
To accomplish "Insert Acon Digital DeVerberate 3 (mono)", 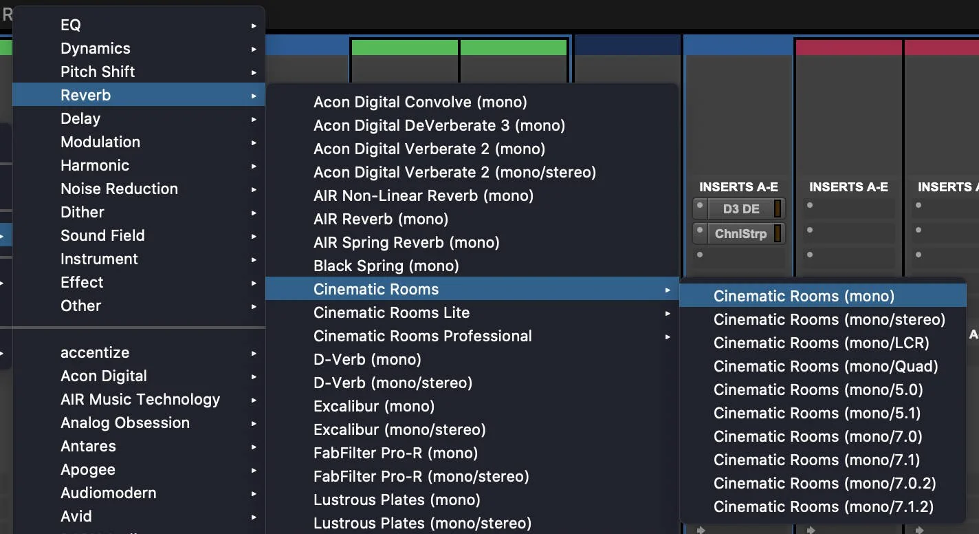I will coord(472,125).
